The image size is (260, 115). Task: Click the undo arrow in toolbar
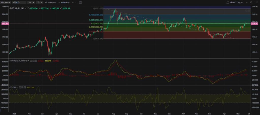pos(73,2)
